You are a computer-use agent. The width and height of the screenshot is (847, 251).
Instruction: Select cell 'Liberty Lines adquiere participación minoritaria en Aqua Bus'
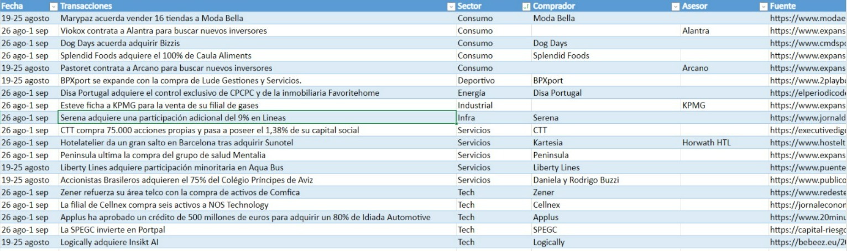click(x=257, y=168)
